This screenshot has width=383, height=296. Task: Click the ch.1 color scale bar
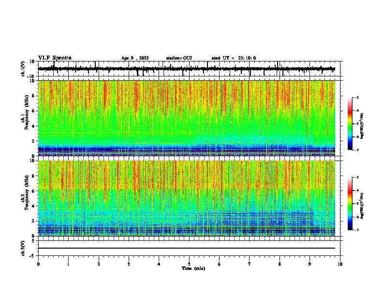point(350,124)
